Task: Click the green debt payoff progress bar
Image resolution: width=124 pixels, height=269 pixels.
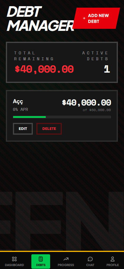Action: coord(62,117)
